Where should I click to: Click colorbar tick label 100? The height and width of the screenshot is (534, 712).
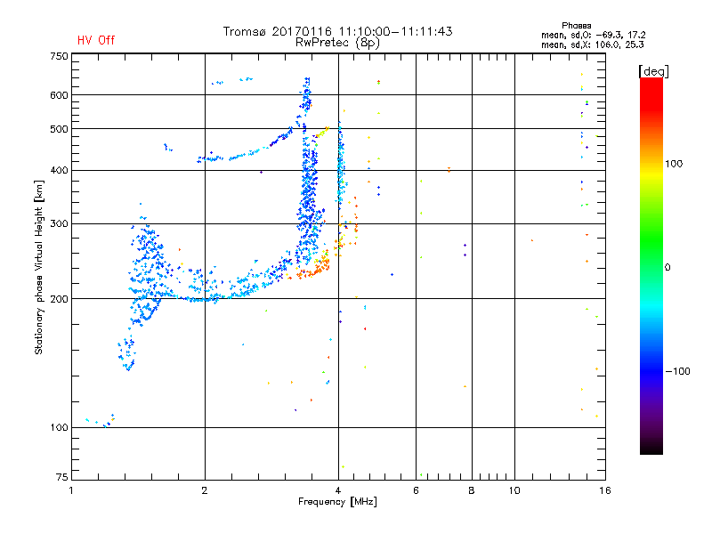pos(674,164)
